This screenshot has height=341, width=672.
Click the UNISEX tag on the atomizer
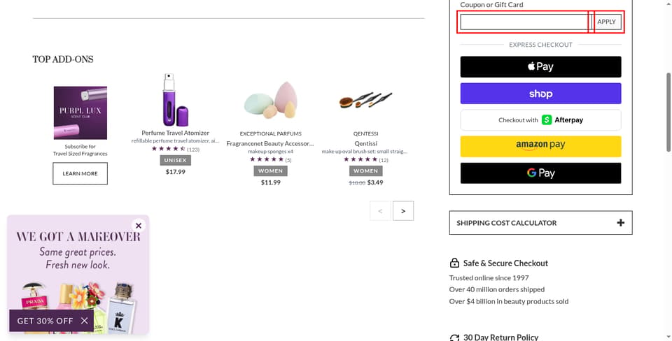pos(175,160)
